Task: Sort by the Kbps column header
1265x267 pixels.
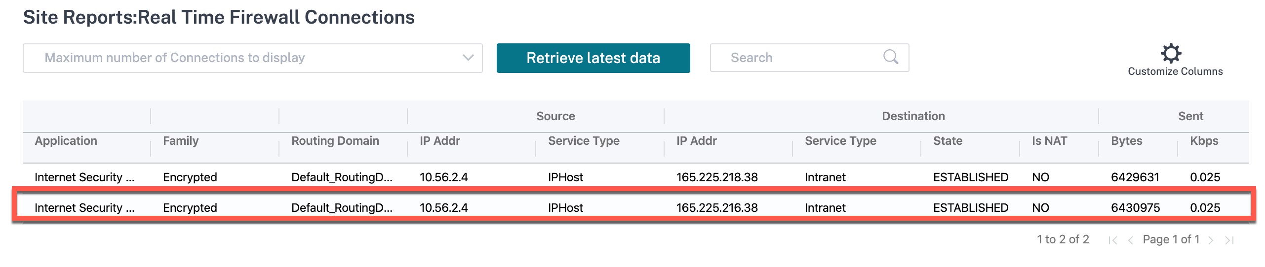Action: (x=1204, y=141)
